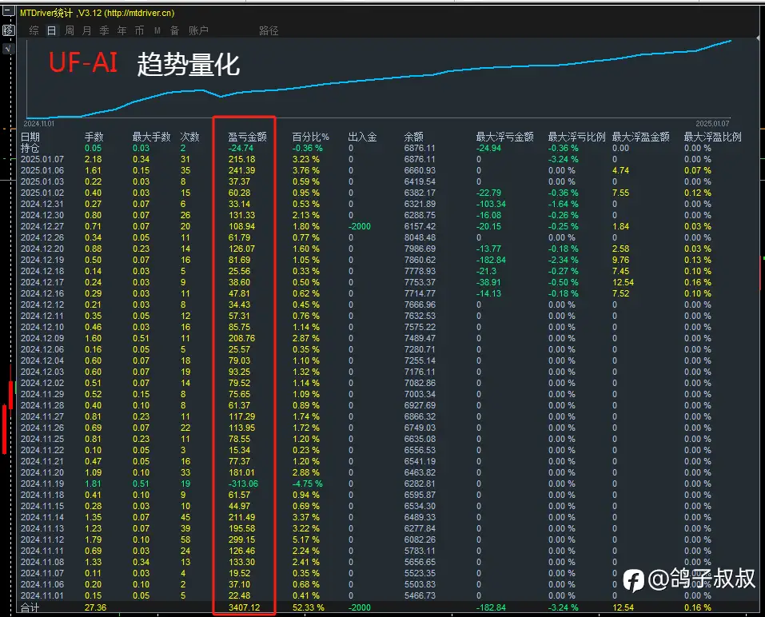Image resolution: width=765 pixels, height=617 pixels.
Task: Select the 2025.01.03 date row
Action: (42, 181)
